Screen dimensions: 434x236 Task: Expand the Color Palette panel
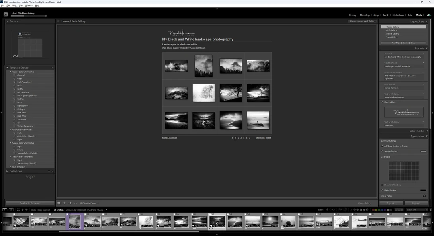point(426,131)
